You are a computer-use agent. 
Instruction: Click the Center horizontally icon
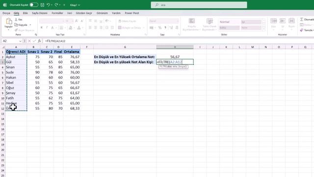click(96, 28)
